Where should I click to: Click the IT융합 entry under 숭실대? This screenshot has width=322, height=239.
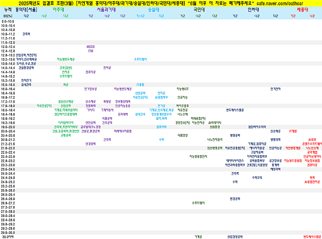coord(140,84)
